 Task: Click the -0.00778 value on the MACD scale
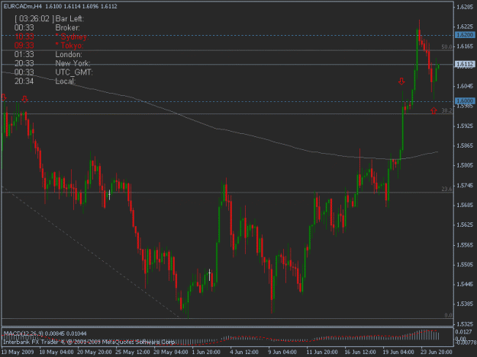[x=465, y=343]
